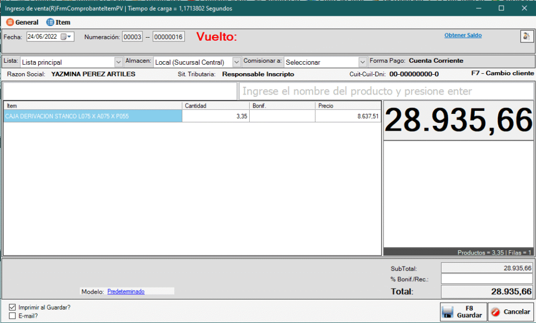
Task: Expand the Lista dropdown
Action: pos(118,62)
